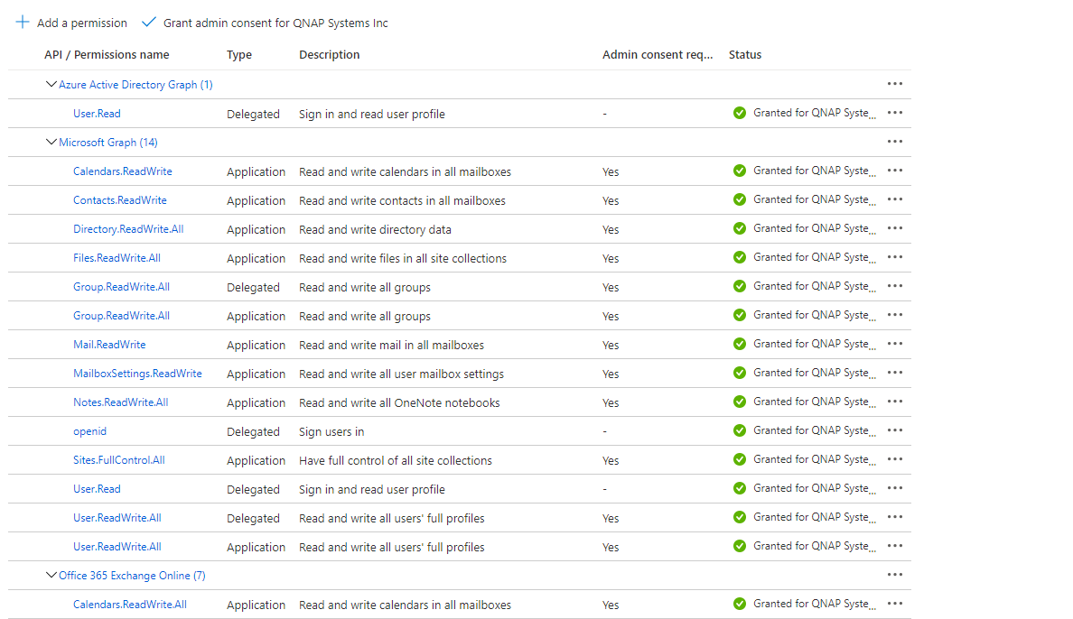Click green granted checkmark in Mail.ReadWrite row
The height and width of the screenshot is (619, 1073).
tap(739, 344)
